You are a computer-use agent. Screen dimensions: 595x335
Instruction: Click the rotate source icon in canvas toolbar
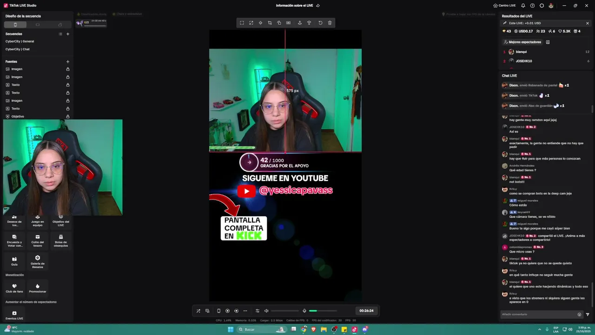point(279,23)
